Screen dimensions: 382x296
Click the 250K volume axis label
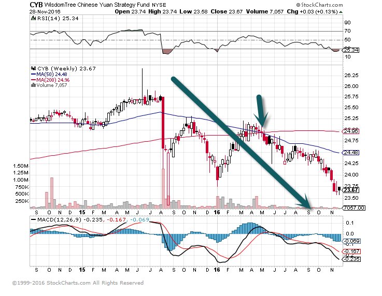pyautogui.click(x=22, y=201)
